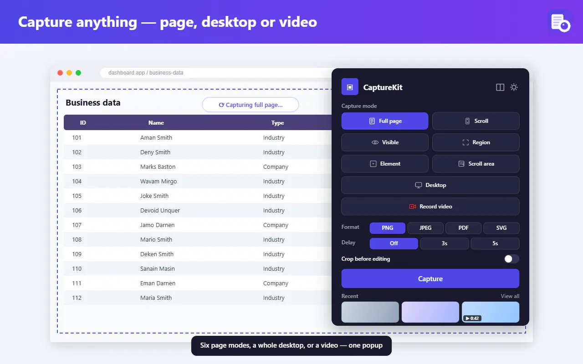The width and height of the screenshot is (583, 364).
Task: Click the red close dot of browser window
Action: pos(60,73)
